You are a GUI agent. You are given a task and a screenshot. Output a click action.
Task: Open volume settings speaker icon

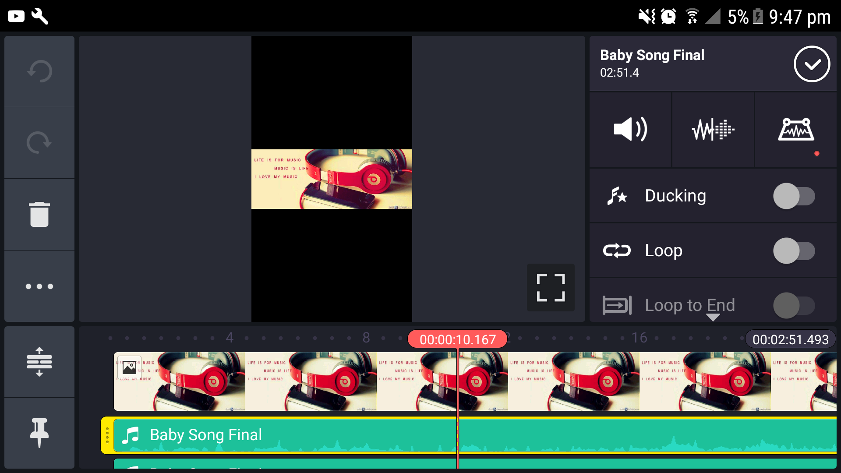630,130
